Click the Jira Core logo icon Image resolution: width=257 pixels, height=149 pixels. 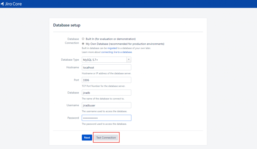click(x=2, y=4)
